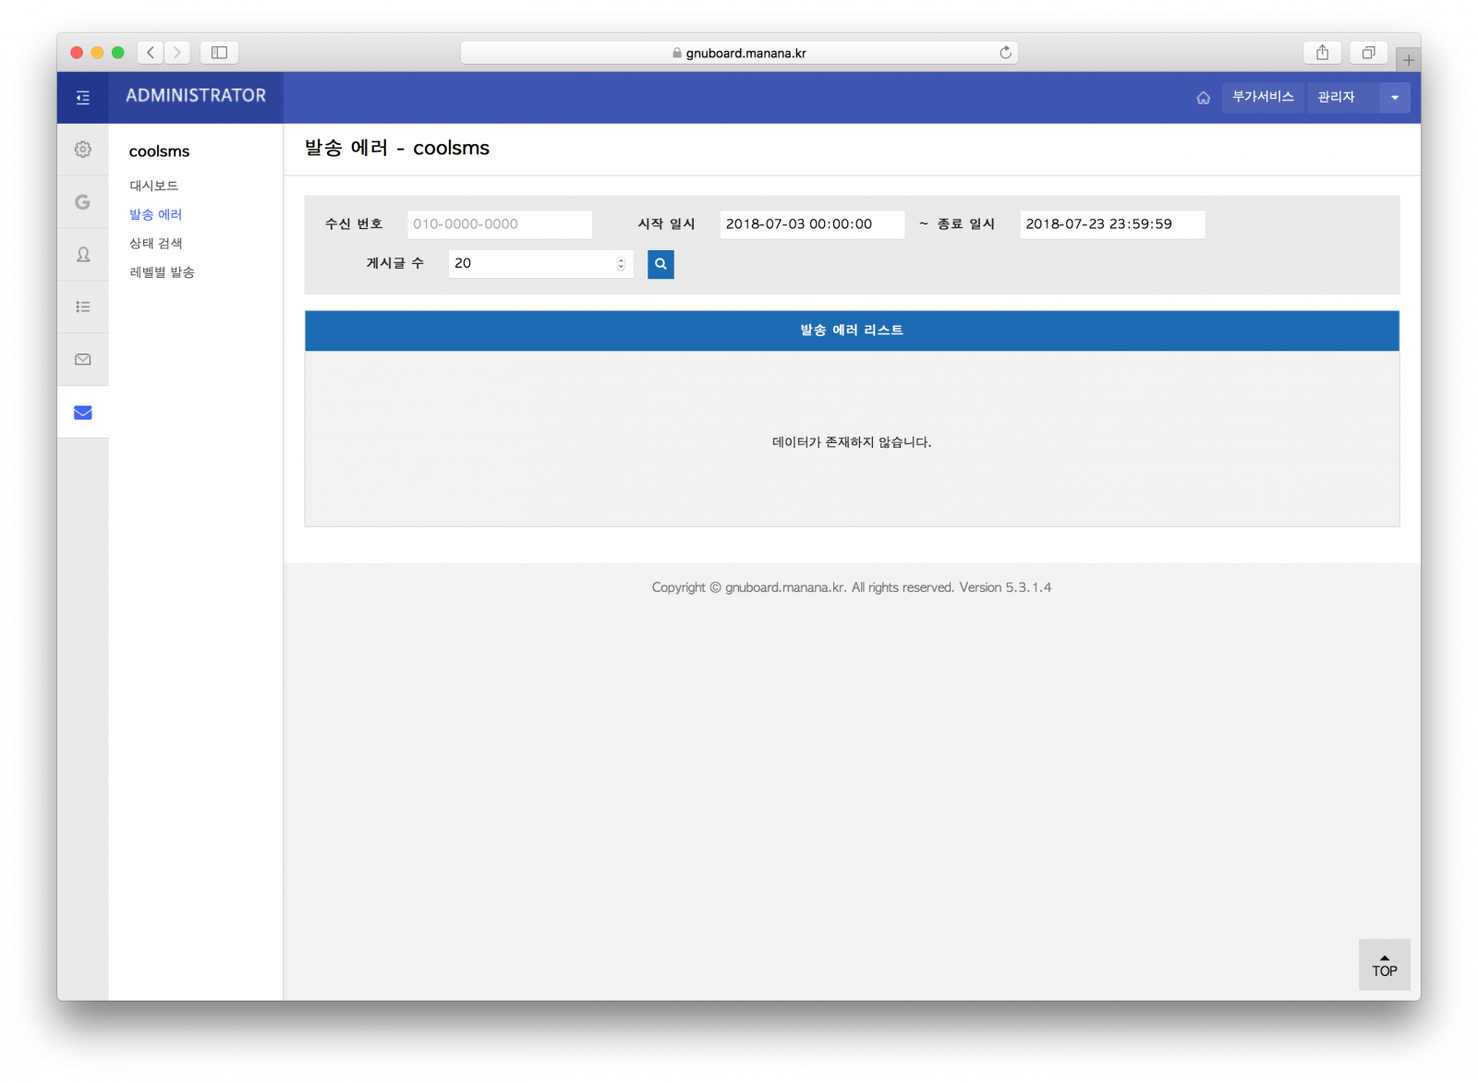
Task: Open the outlined mail icon section
Action: [x=82, y=359]
